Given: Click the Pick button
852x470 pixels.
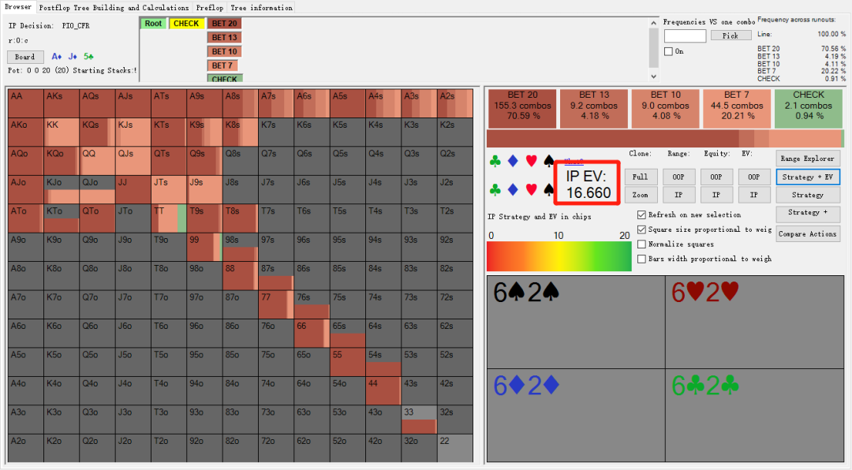Looking at the screenshot, I should pos(731,35).
